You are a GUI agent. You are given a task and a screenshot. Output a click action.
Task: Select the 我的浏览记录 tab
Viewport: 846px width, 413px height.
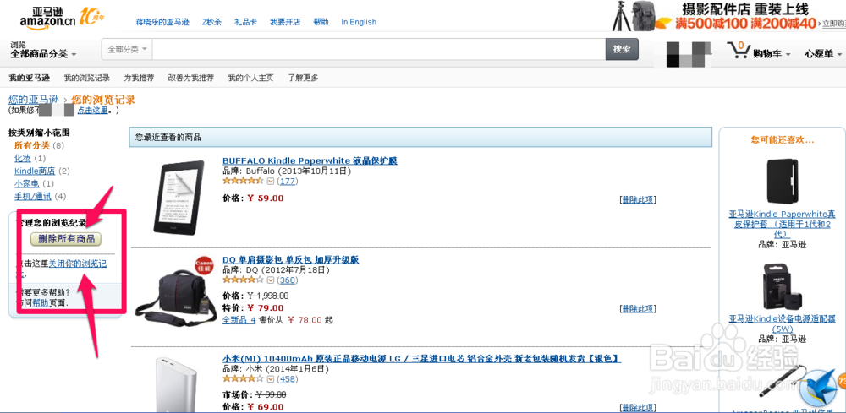(86, 78)
